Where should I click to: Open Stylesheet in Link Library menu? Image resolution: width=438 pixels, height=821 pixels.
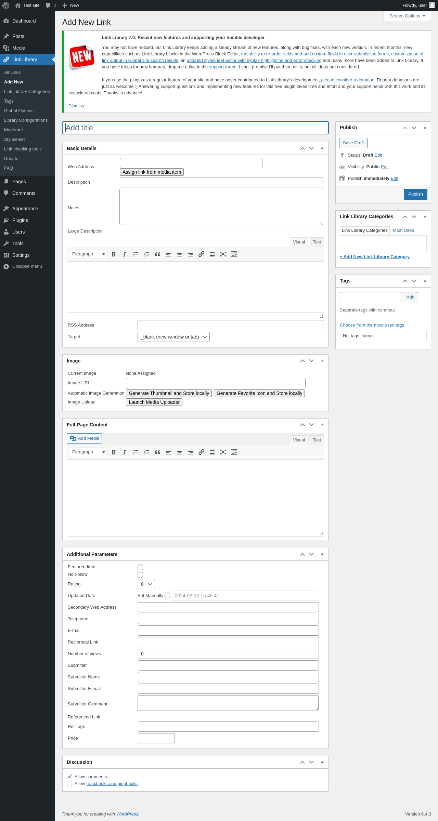(x=14, y=140)
